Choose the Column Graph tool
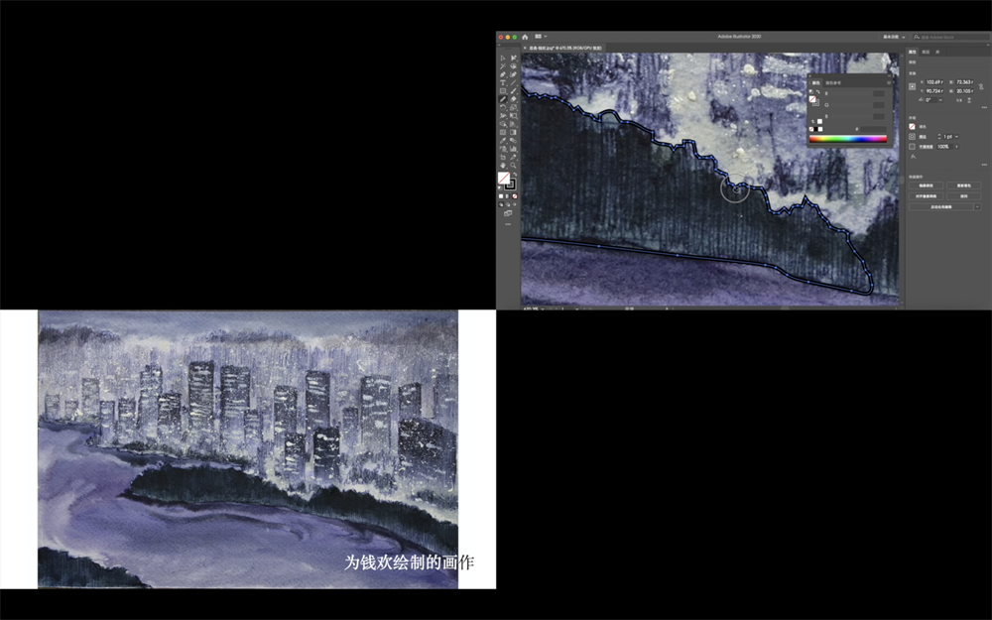Image resolution: width=992 pixels, height=620 pixels. [513, 149]
